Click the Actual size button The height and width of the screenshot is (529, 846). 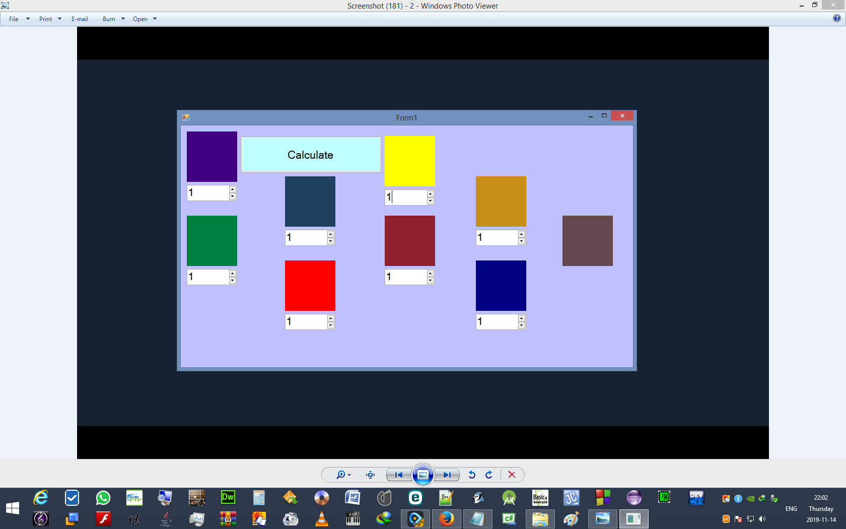(371, 475)
